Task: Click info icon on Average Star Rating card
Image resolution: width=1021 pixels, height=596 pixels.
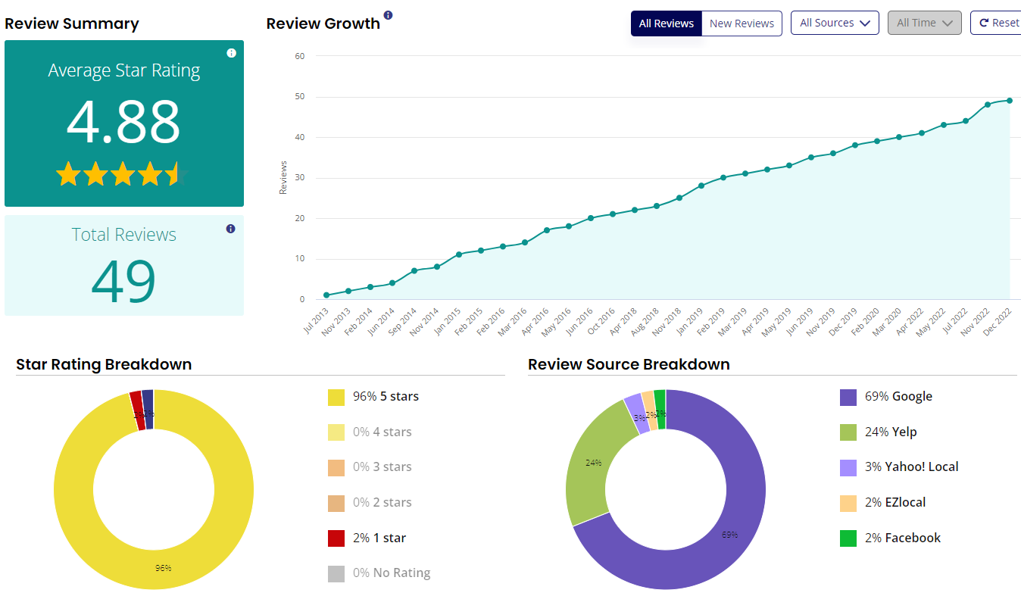Action: pos(231,53)
